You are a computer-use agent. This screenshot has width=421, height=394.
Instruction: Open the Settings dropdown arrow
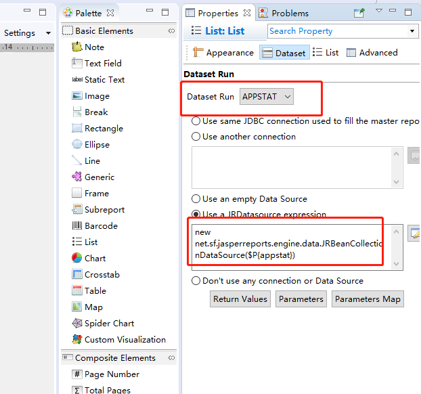(48, 33)
